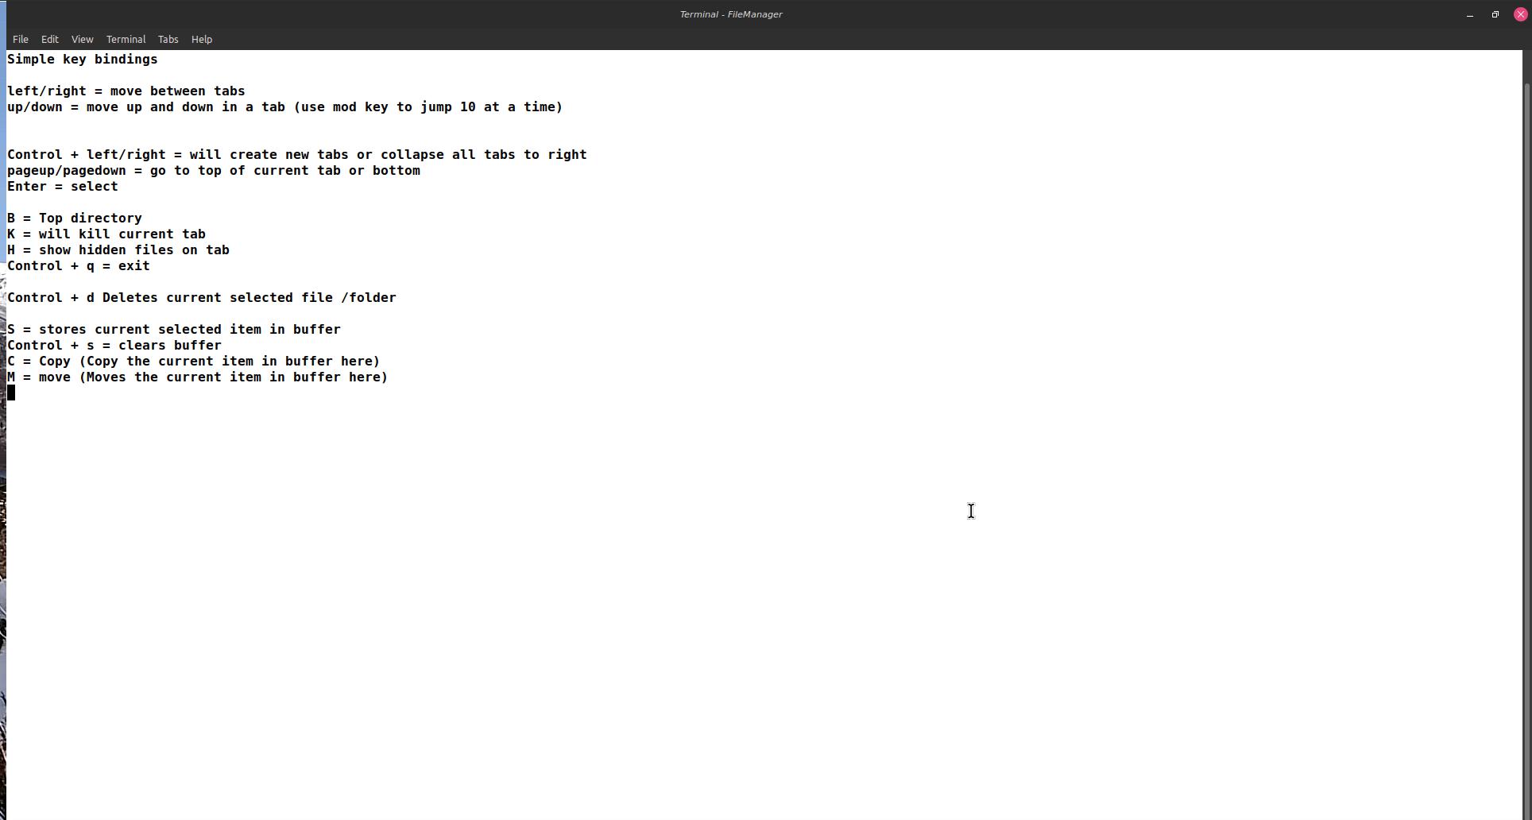The width and height of the screenshot is (1532, 820).
Task: Click the 'Enter = select' line
Action: pyautogui.click(x=63, y=187)
